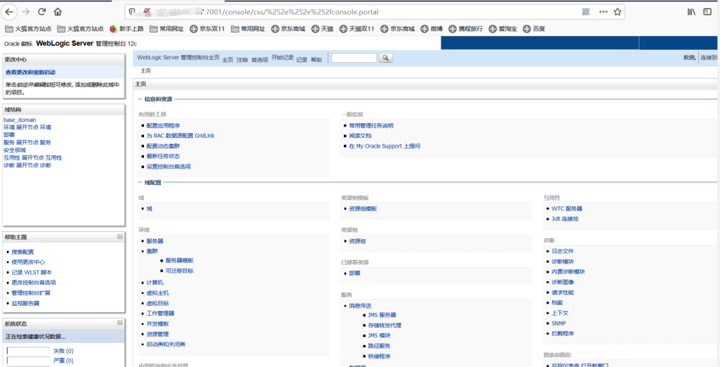Open the Firefox library icon

click(x=692, y=11)
